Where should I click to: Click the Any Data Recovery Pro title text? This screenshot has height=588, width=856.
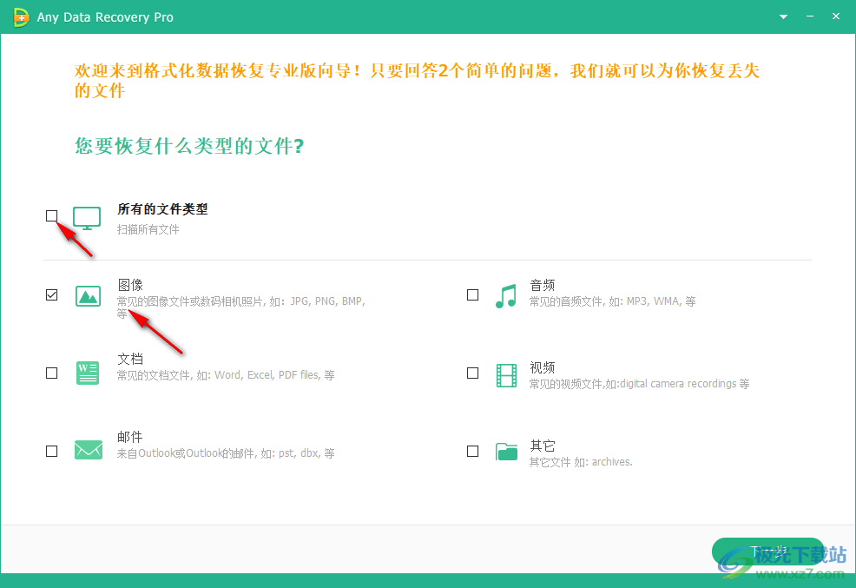[105, 17]
